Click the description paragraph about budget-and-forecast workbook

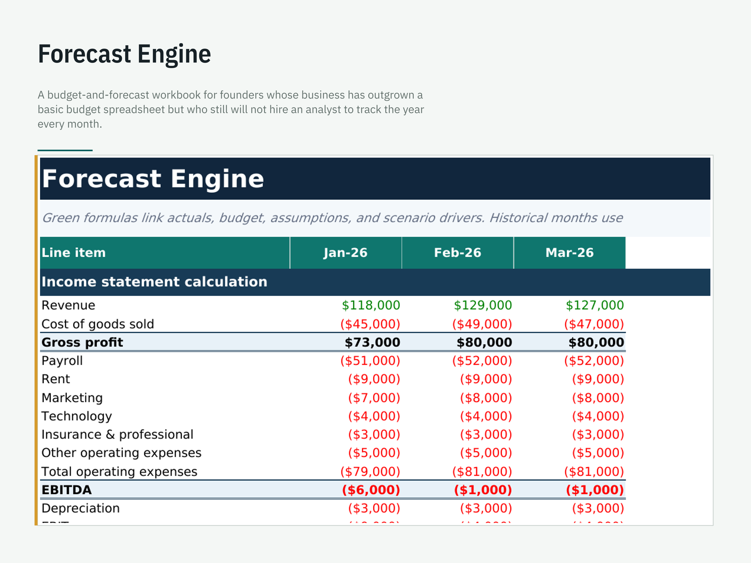pos(231,109)
